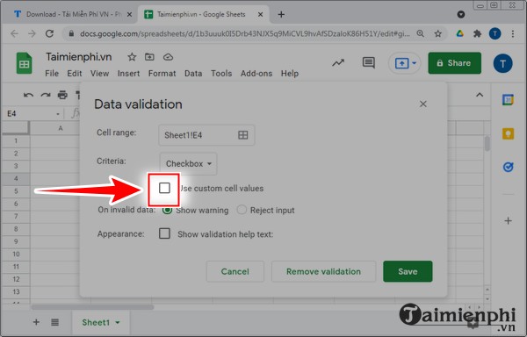Bookmark this page with the star icon
This screenshot has width=527, height=337.
(x=437, y=33)
